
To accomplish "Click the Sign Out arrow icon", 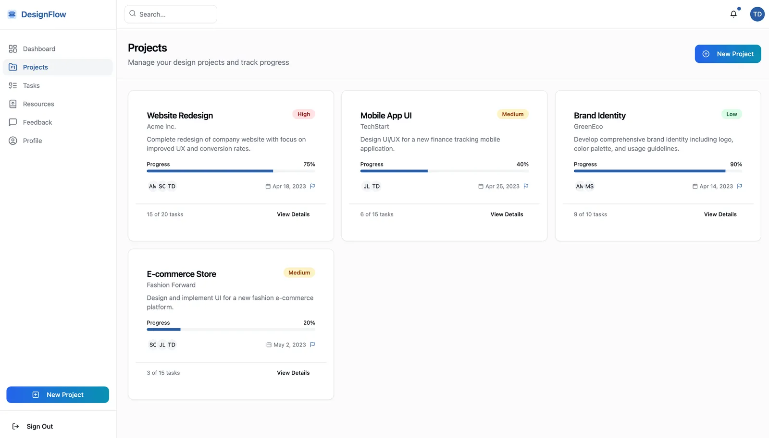I will pyautogui.click(x=15, y=426).
